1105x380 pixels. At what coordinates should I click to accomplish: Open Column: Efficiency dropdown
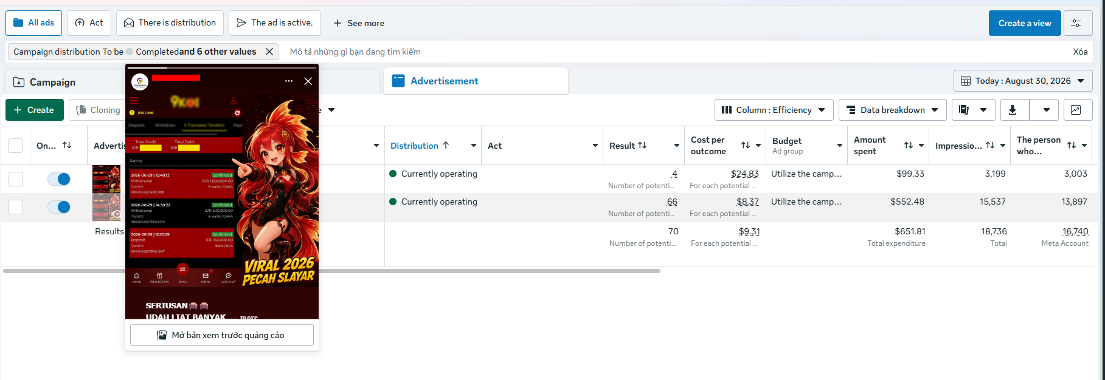point(774,110)
